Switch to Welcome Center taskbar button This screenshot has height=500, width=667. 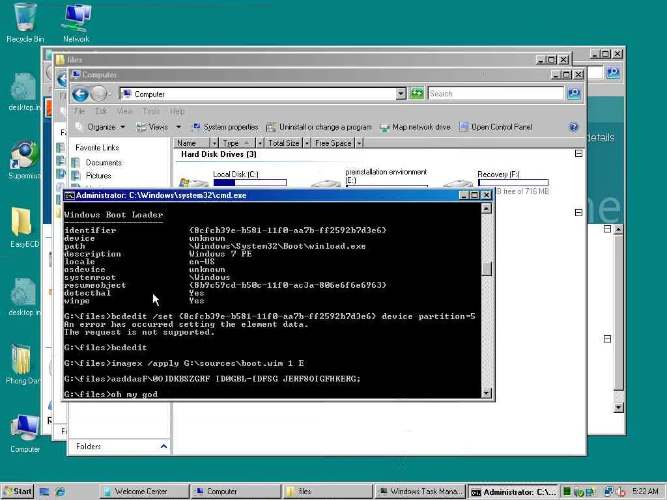coord(145,492)
